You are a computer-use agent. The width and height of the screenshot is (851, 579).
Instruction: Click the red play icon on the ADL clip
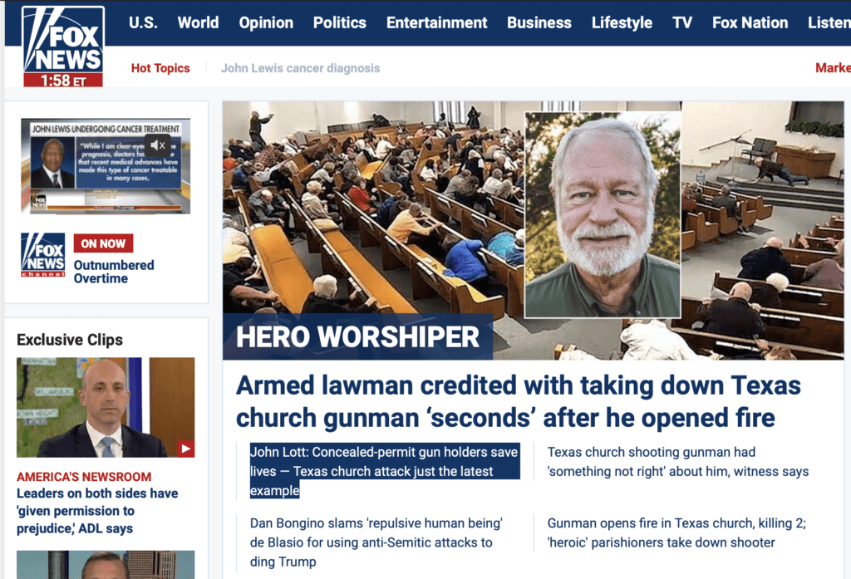[185, 449]
